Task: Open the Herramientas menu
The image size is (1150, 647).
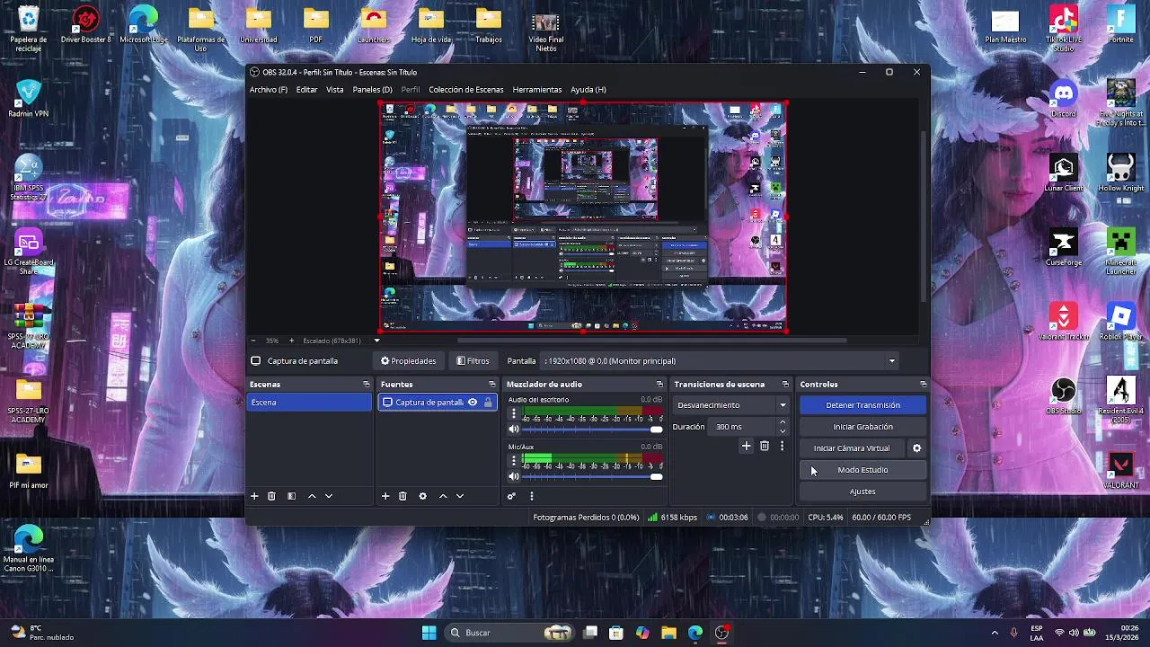Action: [537, 90]
